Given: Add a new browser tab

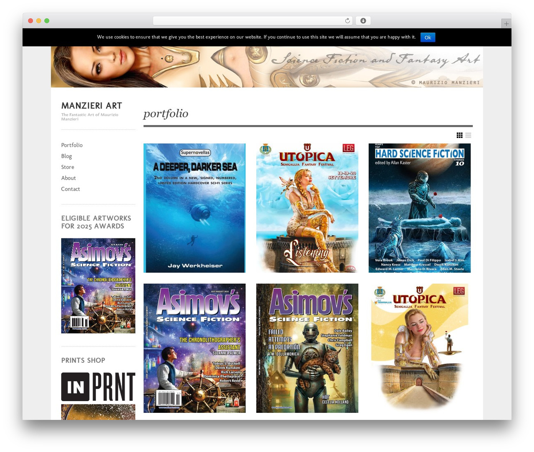Looking at the screenshot, I should click(506, 24).
